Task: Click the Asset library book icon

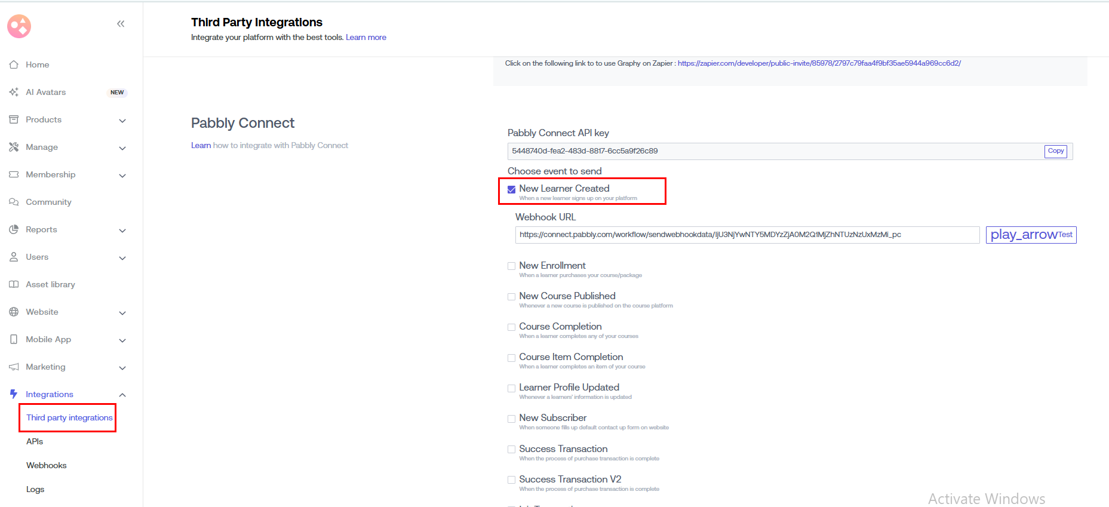Action: (14, 284)
